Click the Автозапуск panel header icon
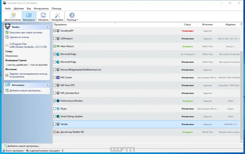Screen dimensions: 245x154 [x=7, y=85]
